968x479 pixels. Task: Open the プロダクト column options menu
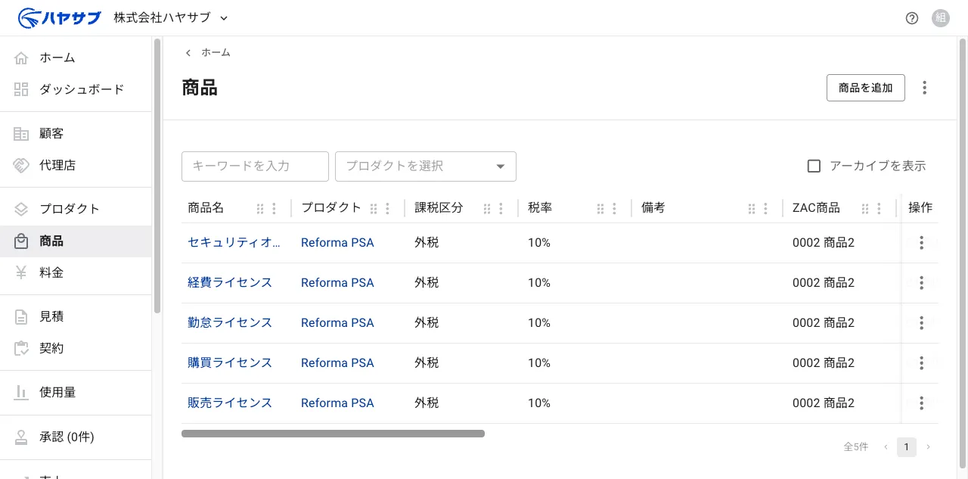[x=387, y=209]
